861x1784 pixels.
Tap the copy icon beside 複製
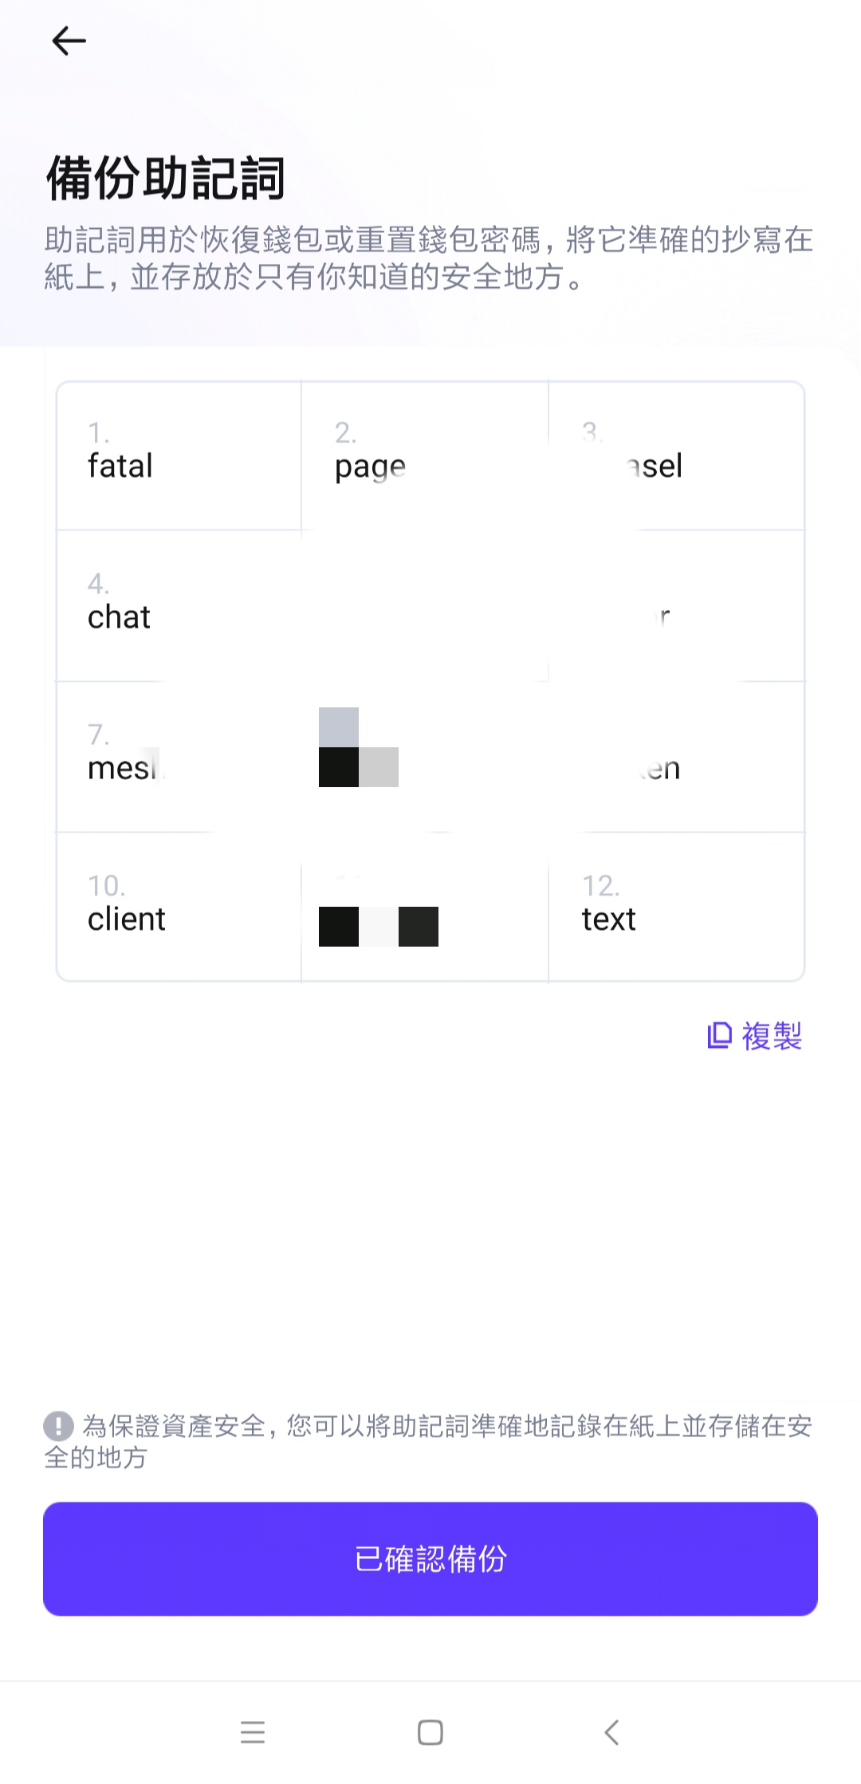click(719, 1035)
